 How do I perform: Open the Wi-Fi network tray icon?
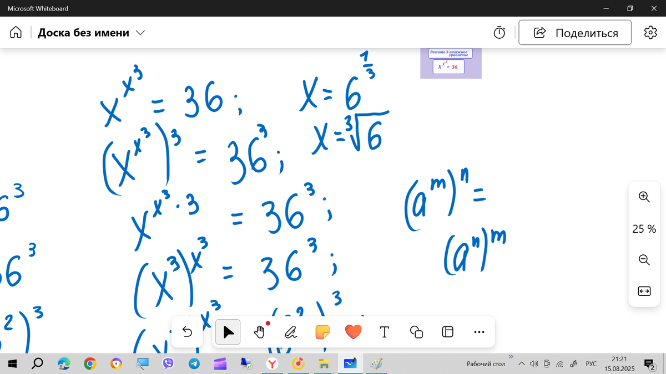(561, 364)
